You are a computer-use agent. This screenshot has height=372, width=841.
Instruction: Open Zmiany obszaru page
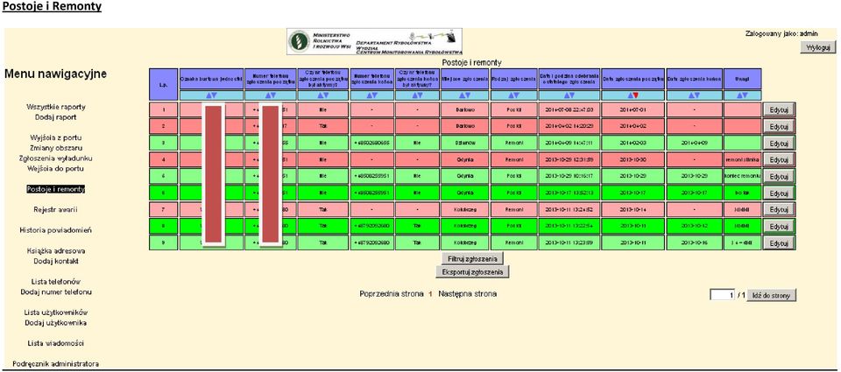coord(56,147)
